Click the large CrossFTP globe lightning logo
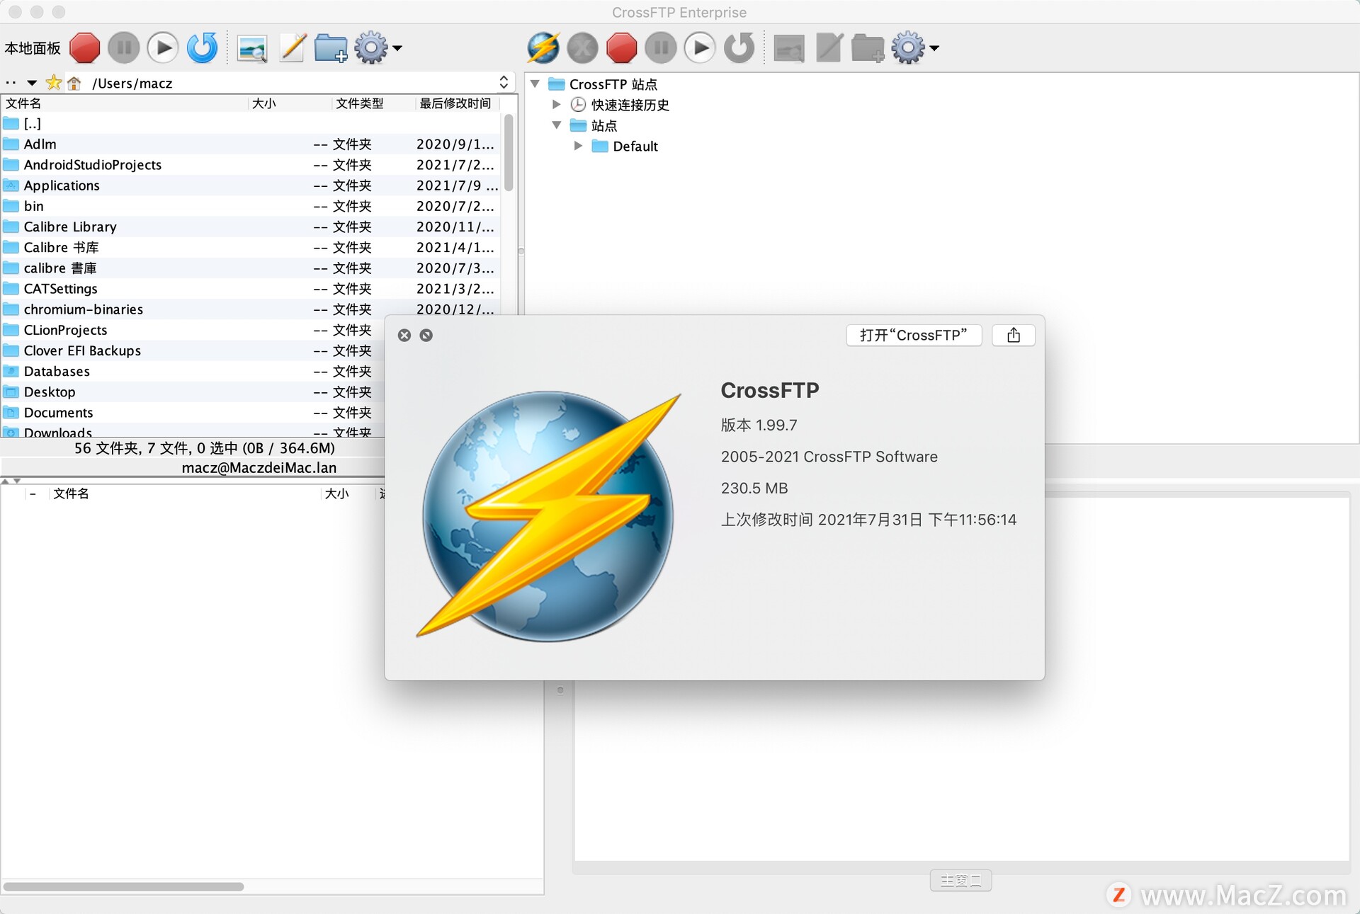The image size is (1360, 914). pyautogui.click(x=549, y=515)
